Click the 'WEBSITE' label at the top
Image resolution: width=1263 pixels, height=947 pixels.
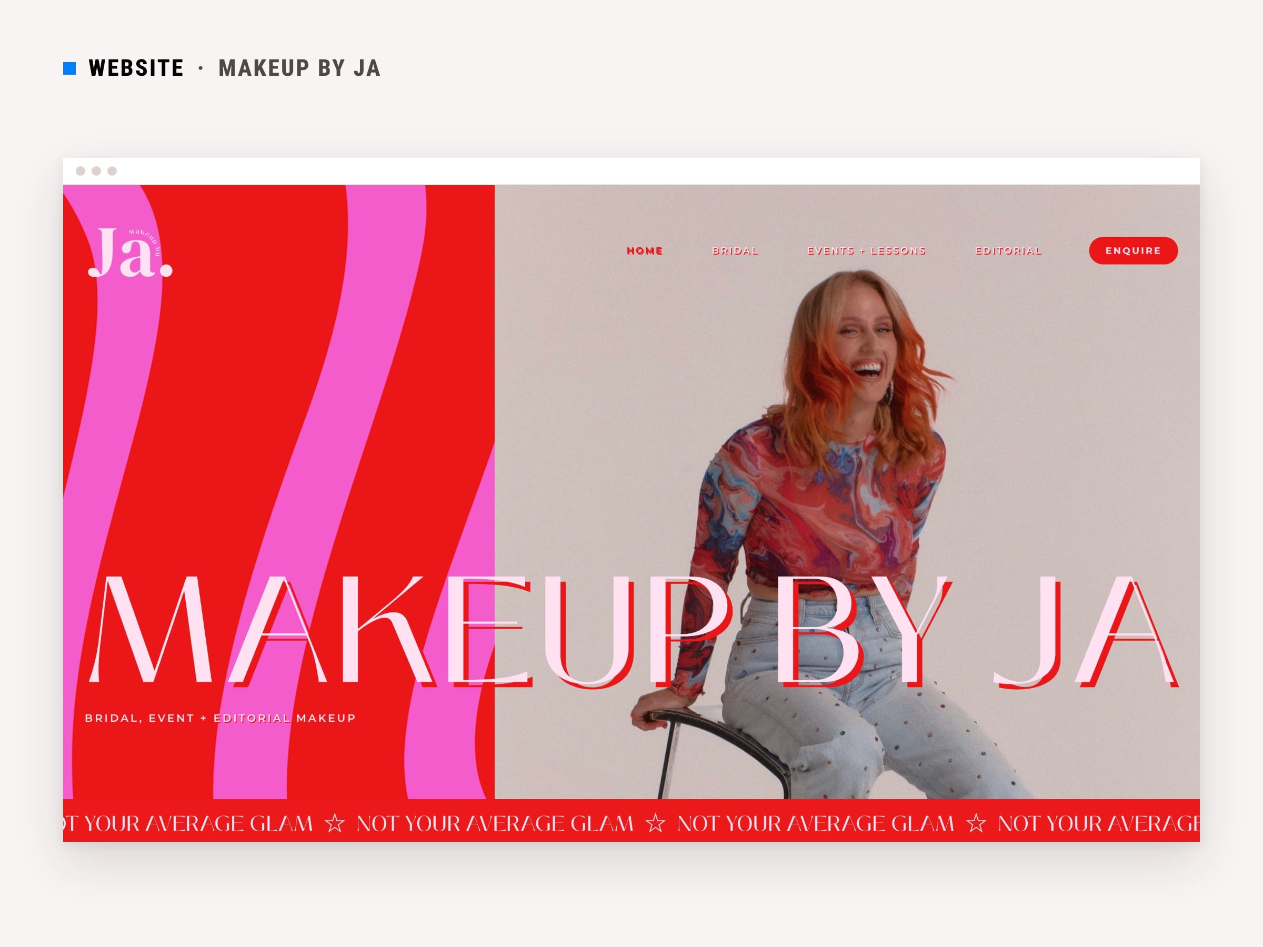136,68
